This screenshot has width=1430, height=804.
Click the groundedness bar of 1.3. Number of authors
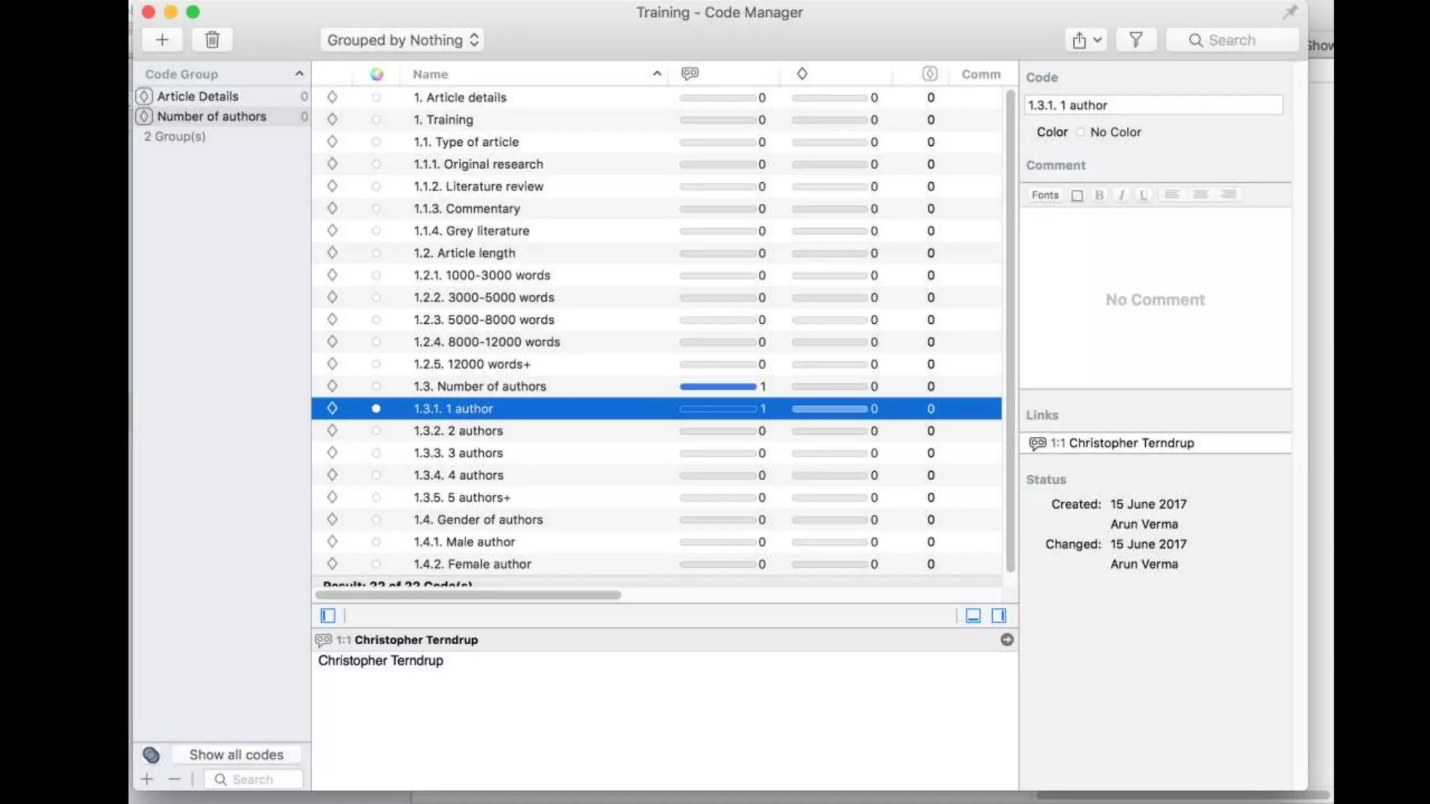(x=718, y=387)
